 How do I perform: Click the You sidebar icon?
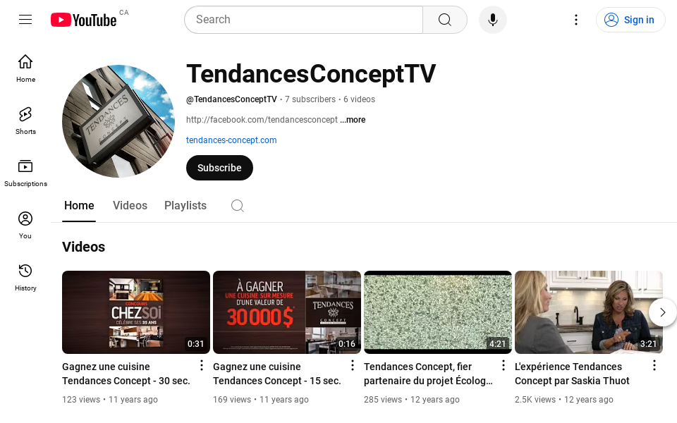click(25, 223)
